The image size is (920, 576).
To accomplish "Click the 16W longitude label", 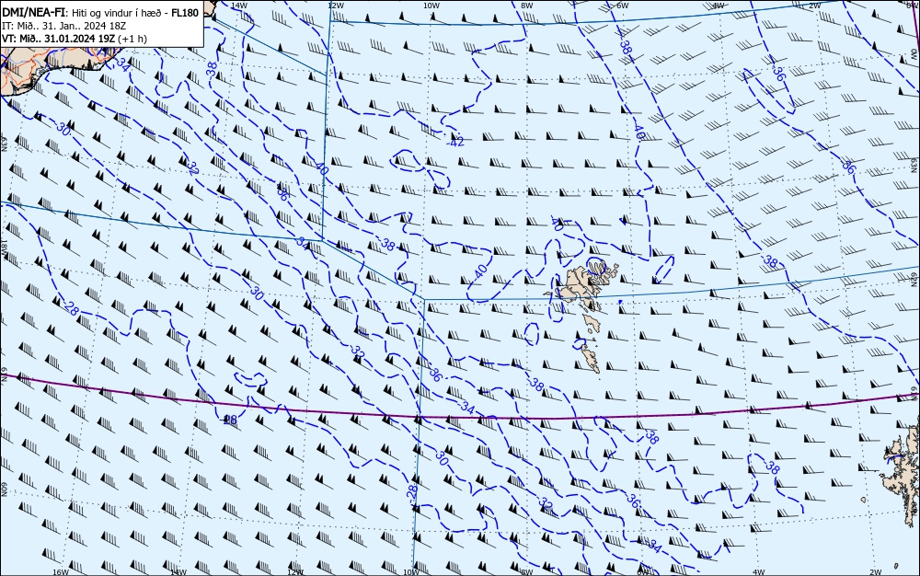I will [x=60, y=572].
